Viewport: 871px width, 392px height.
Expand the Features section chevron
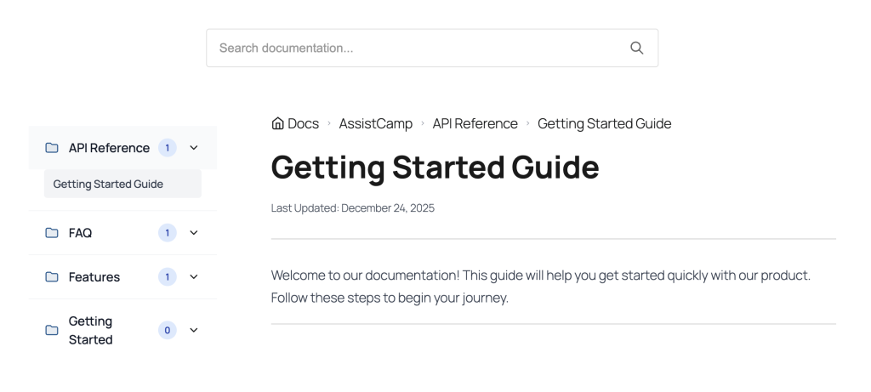pyautogui.click(x=194, y=277)
